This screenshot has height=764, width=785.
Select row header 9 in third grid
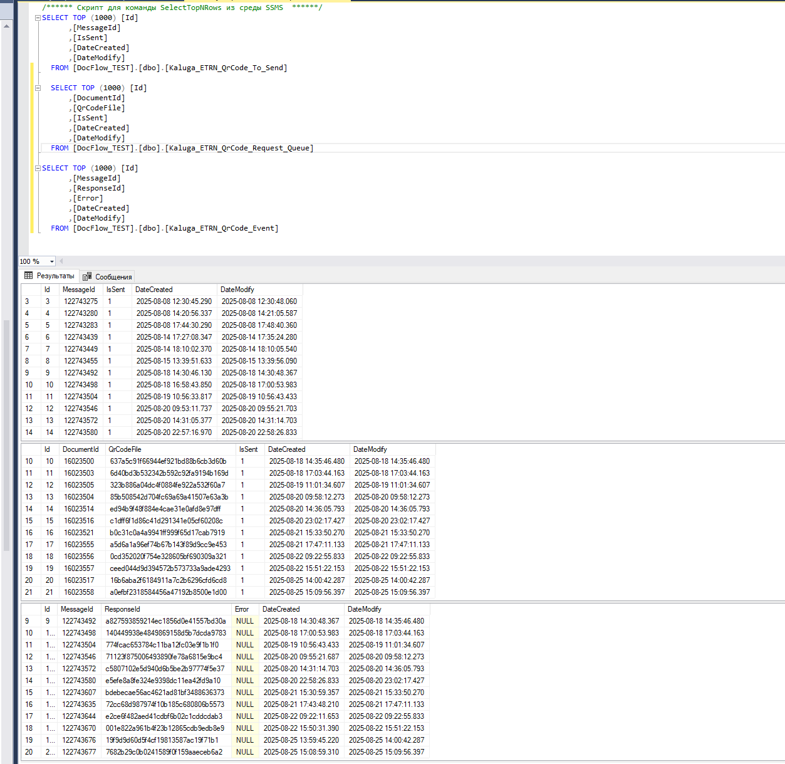30,621
